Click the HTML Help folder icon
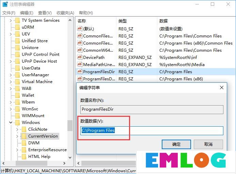The width and height of the screenshot is (236, 174). 24,157
